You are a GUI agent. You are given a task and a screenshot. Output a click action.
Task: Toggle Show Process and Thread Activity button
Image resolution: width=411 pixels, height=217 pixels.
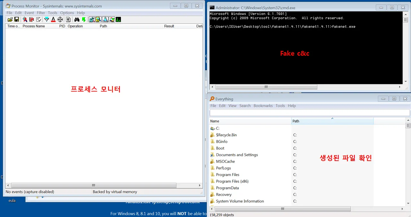tap(112, 20)
